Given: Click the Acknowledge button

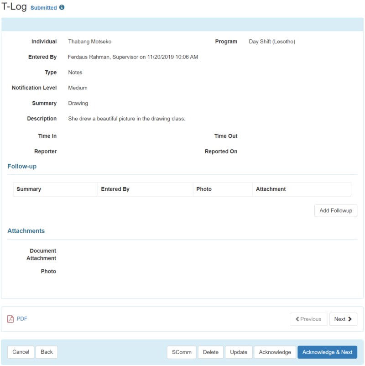Looking at the screenshot, I should 274,352.
